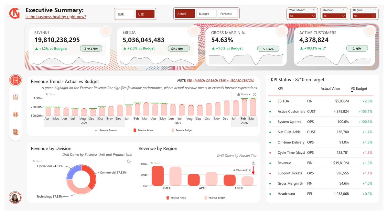Select the System Uptime KPI row
Image resolution: width=388 pixels, height=215 pixels.
(320, 122)
